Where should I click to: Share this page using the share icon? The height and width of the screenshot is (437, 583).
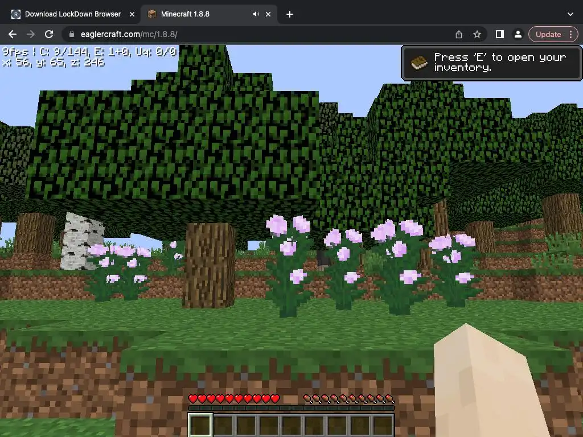[x=459, y=34]
